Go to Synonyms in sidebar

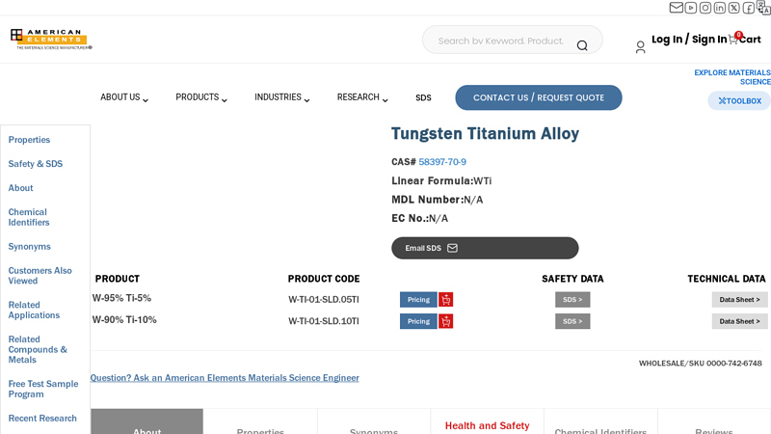(30, 247)
